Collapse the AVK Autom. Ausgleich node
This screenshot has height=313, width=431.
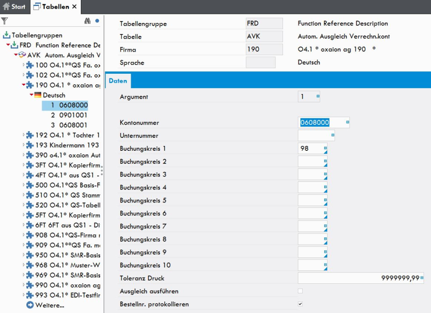pyautogui.click(x=16, y=55)
